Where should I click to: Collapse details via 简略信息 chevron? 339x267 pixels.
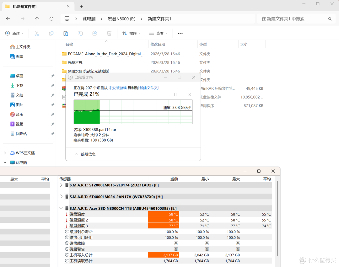click(x=76, y=154)
